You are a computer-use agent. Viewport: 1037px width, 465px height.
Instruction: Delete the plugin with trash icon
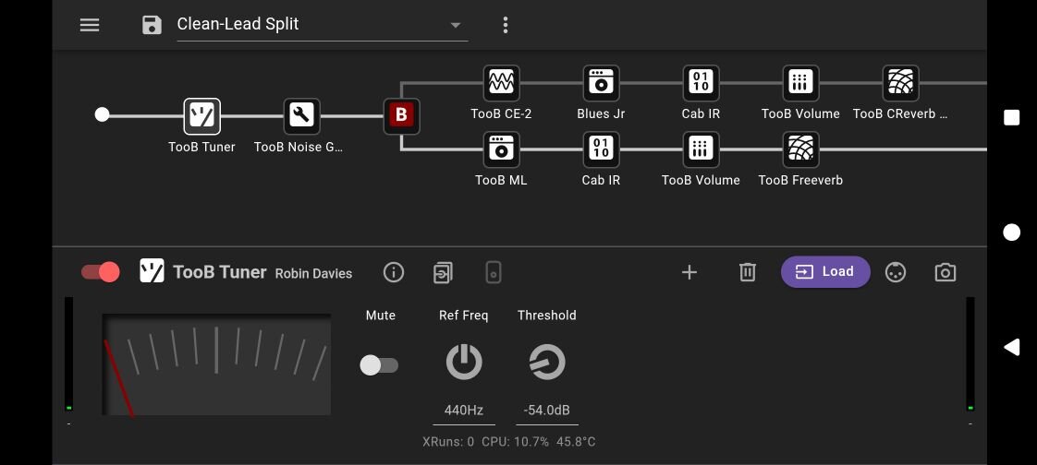click(748, 272)
